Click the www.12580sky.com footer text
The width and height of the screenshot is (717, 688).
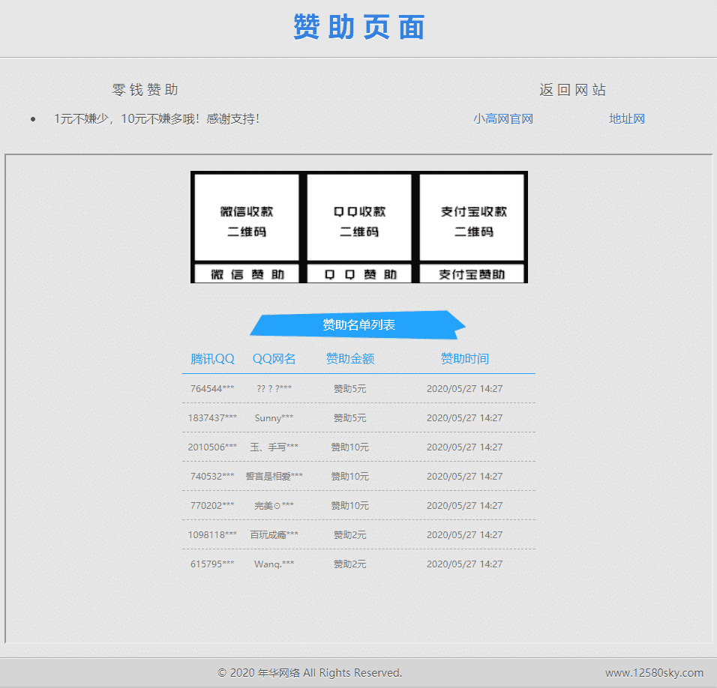[x=654, y=673]
